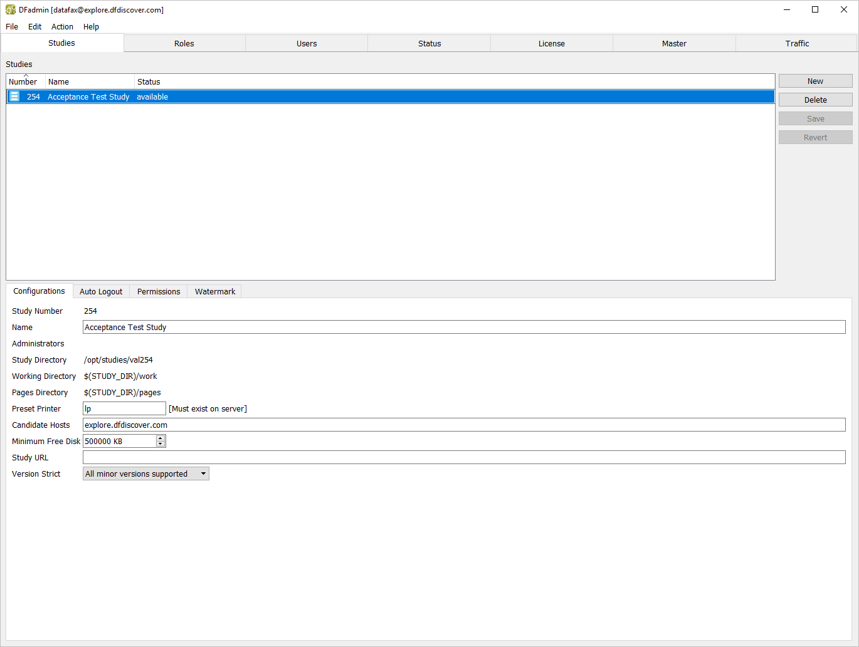Click the Study URL input field
This screenshot has height=647, width=859.
click(464, 458)
